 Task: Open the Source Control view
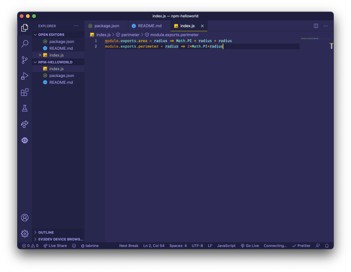(x=25, y=60)
